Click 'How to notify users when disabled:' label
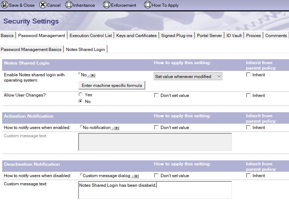The image size is (289, 201). 37,176
